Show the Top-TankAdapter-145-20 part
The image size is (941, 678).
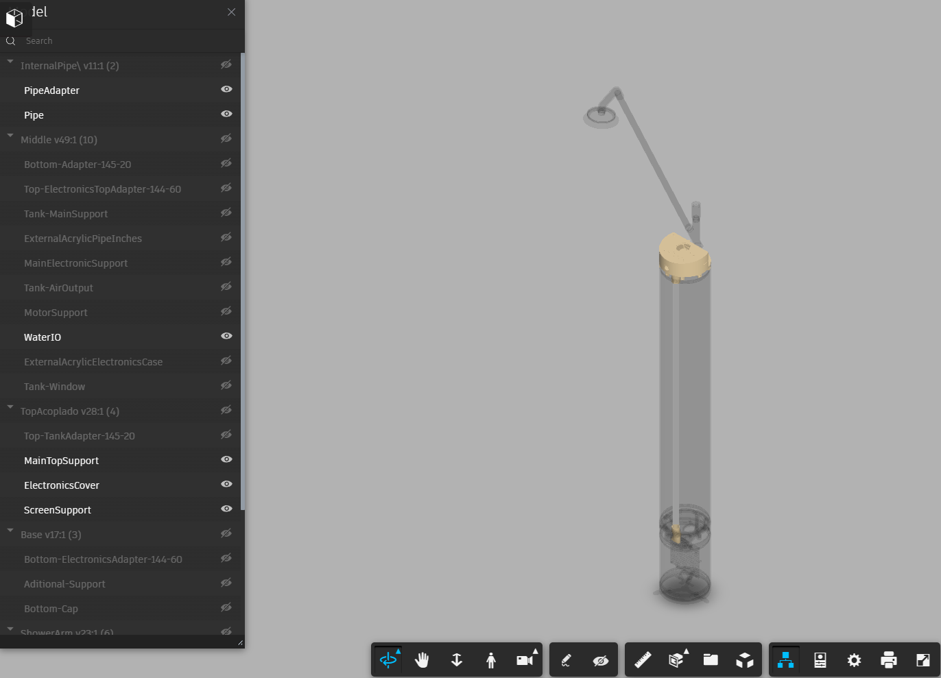click(226, 435)
